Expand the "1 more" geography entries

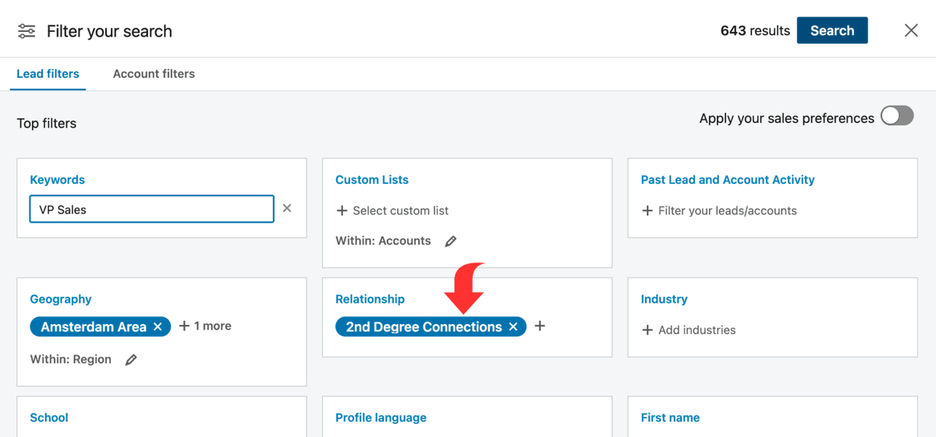pyautogui.click(x=205, y=326)
